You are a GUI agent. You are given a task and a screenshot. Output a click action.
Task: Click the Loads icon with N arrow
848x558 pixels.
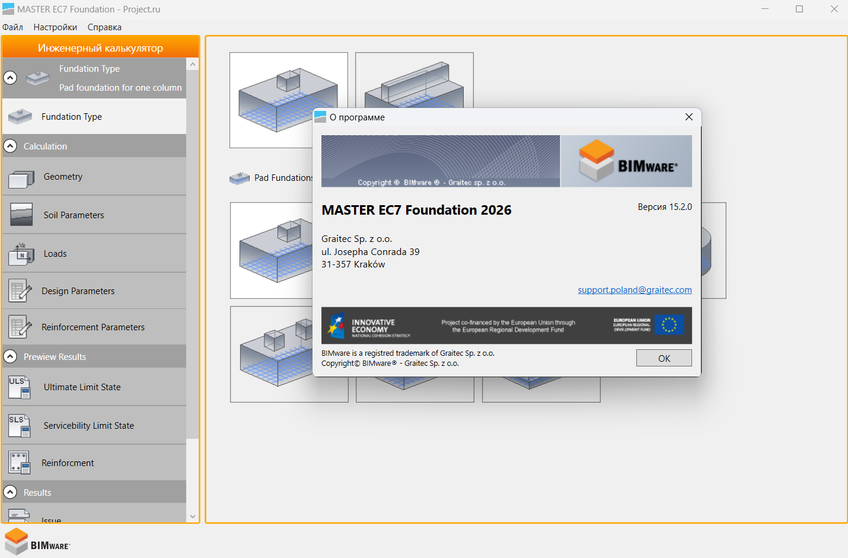[21, 254]
